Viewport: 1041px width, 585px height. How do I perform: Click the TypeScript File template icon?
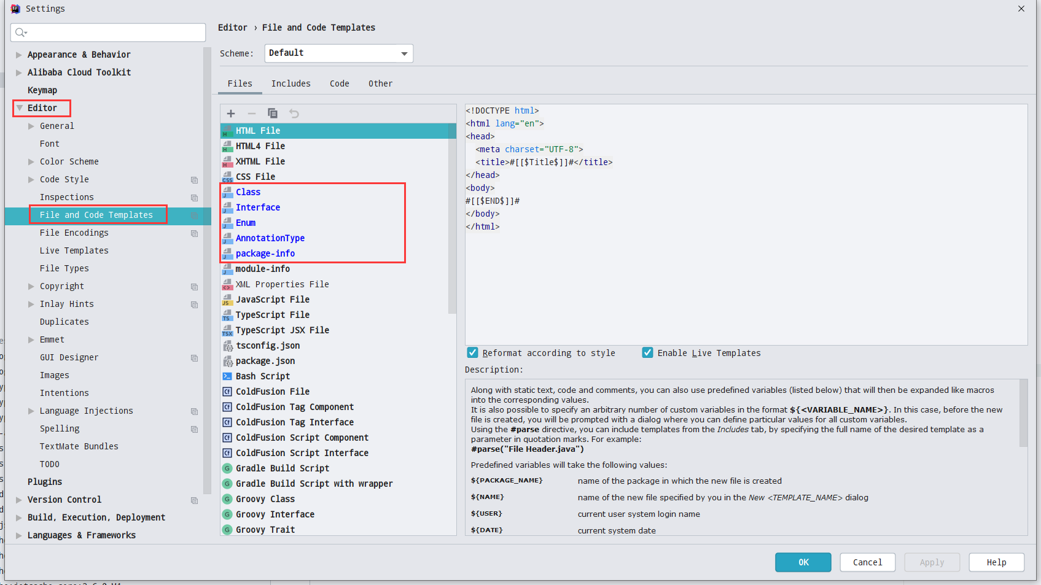227,315
